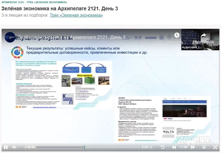Viewport: 221px width, 153px height.
Task: Click the 8:09:12 total duration label
Action: click(147, 147)
